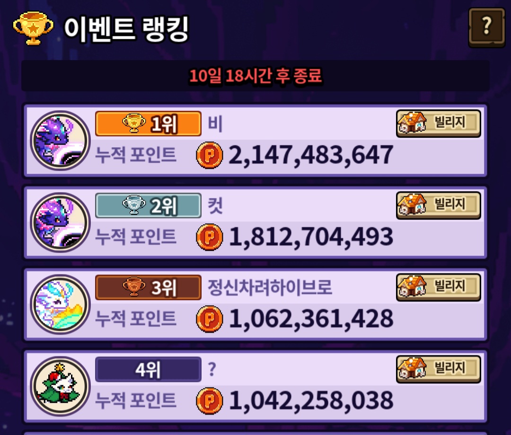Visit the 빌리지 of the 4위 player
The width and height of the screenshot is (511, 435).
[438, 369]
